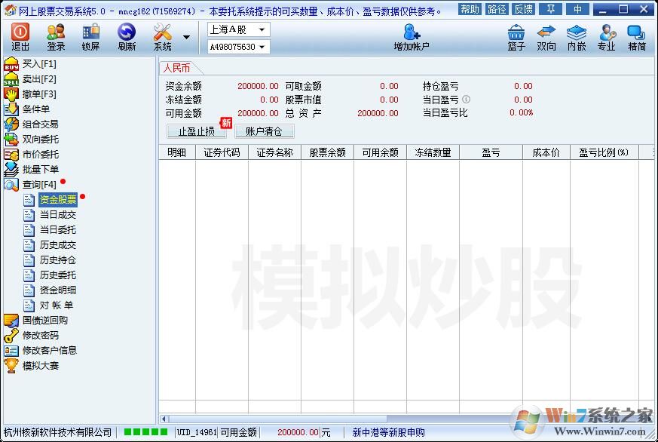Select the 篮子 (Basket) trading icon

click(x=516, y=35)
